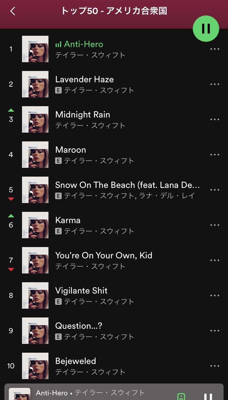Play the track Midnight Rain

(83, 115)
